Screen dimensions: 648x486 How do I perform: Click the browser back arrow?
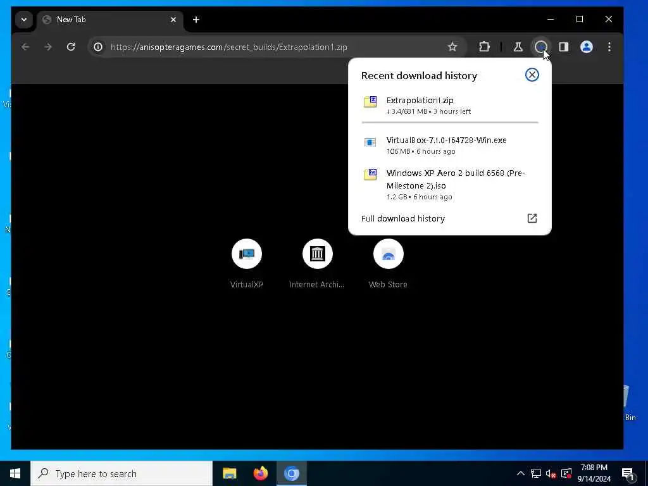[25, 47]
